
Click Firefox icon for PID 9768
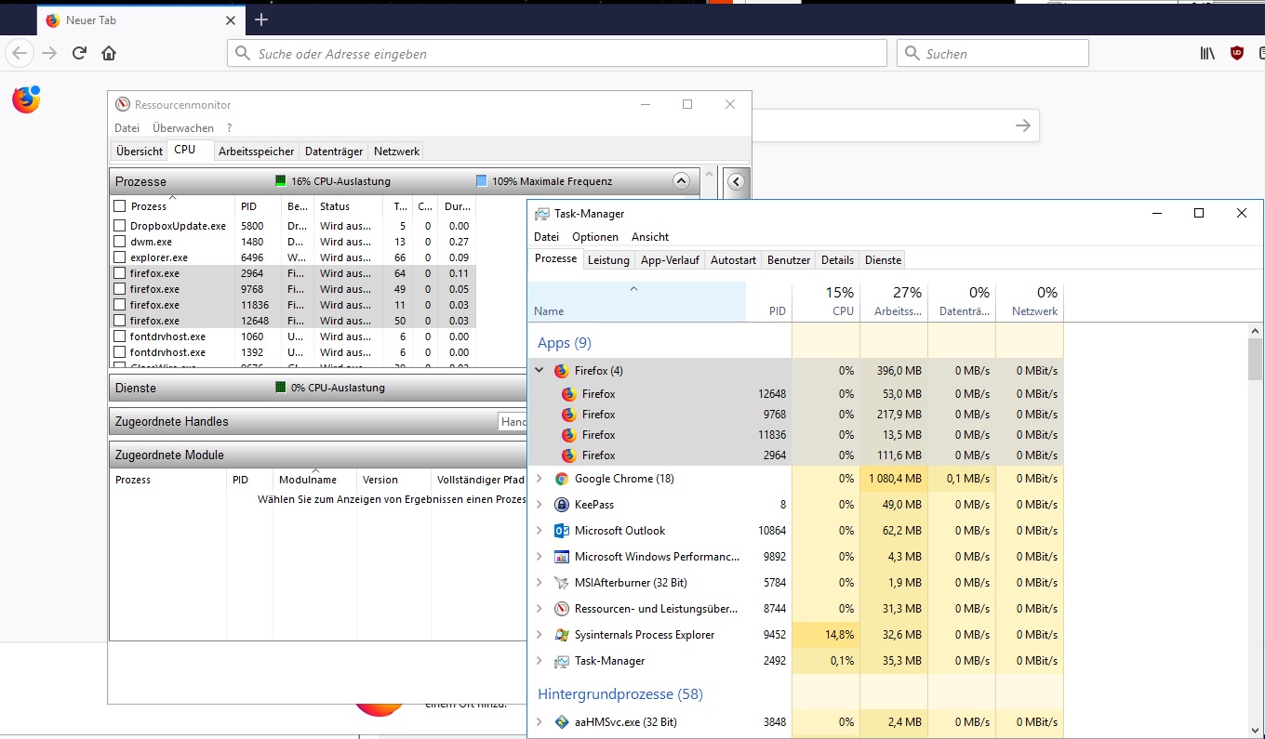(568, 415)
